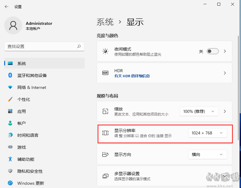Click the 缩放 scale icon

[x=105, y=111]
